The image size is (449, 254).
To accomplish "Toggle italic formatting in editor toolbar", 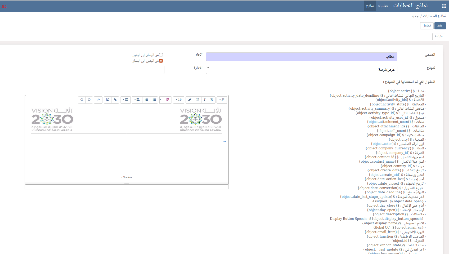I will (205, 100).
